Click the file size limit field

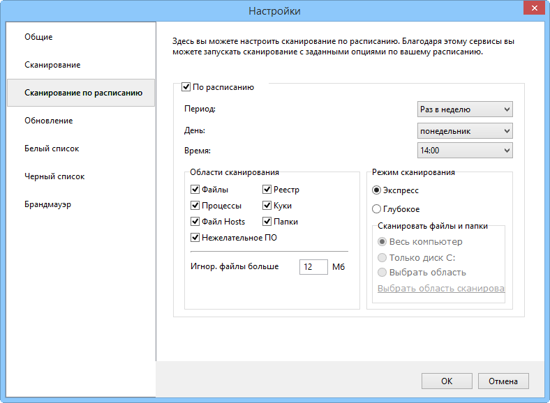(313, 267)
